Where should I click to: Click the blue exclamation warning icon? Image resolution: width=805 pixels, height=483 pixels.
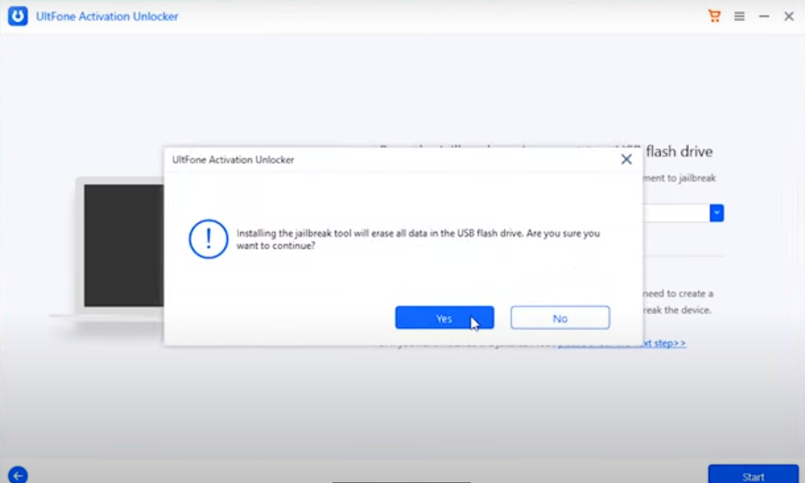pos(208,239)
